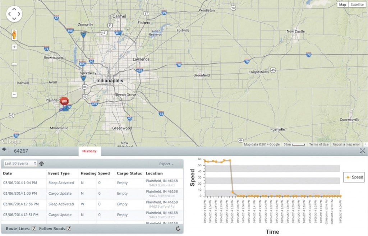Click the last data point on the speed chart
Image resolution: width=368 pixels, height=236 pixels.
coord(340,196)
